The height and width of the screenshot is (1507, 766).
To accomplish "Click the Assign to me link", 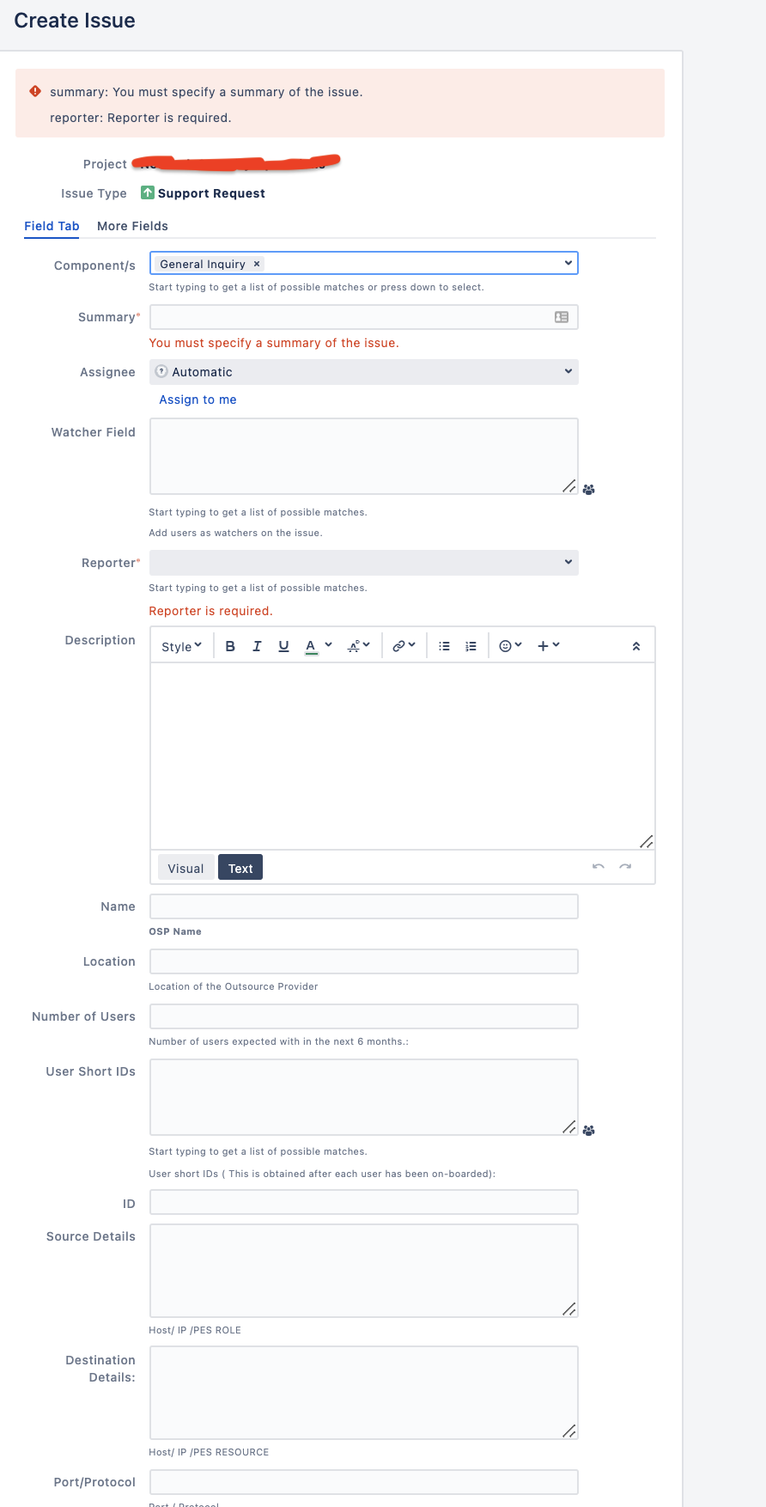I will 198,400.
